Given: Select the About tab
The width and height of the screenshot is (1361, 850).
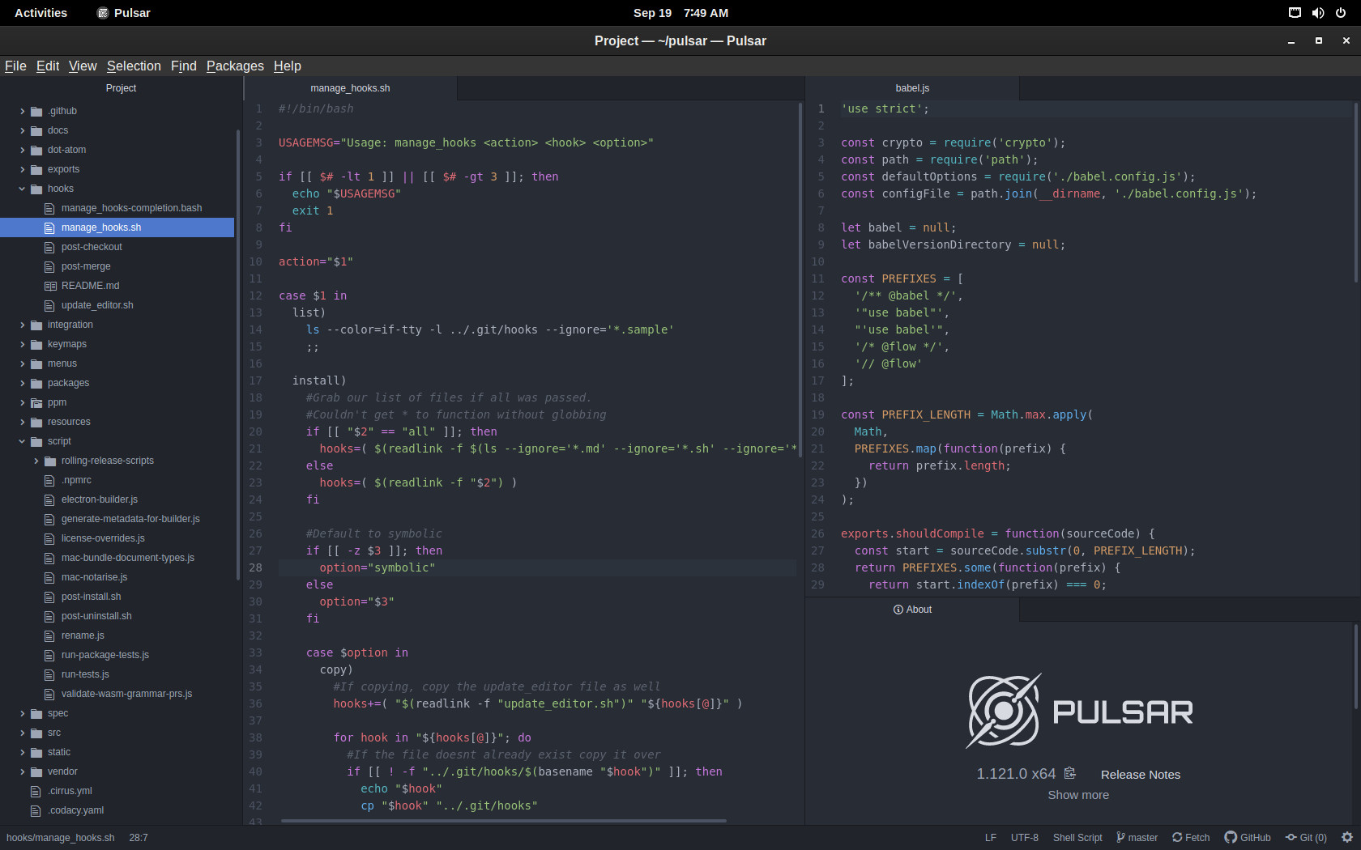Looking at the screenshot, I should click(912, 610).
